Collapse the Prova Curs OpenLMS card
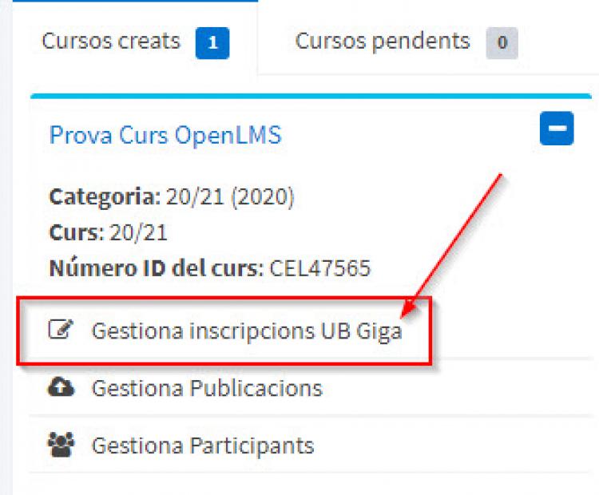This screenshot has width=599, height=495. point(556,129)
